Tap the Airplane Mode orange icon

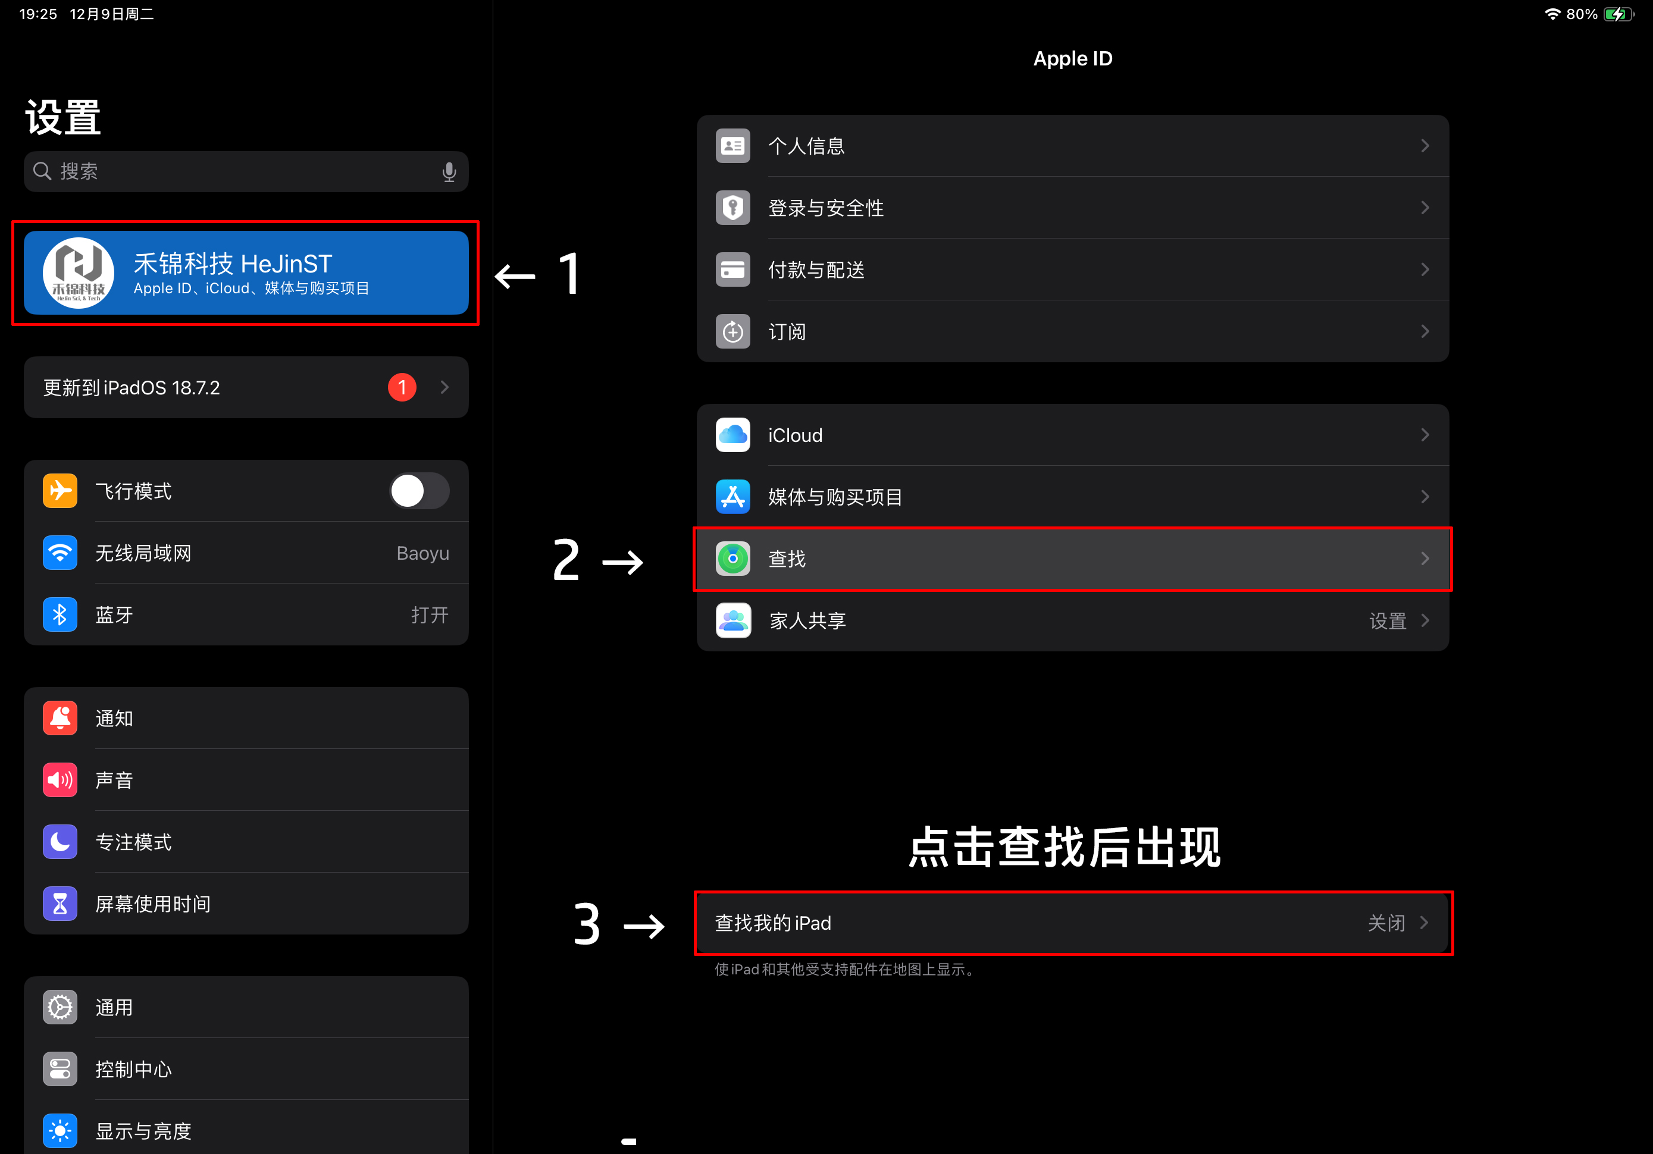coord(60,491)
